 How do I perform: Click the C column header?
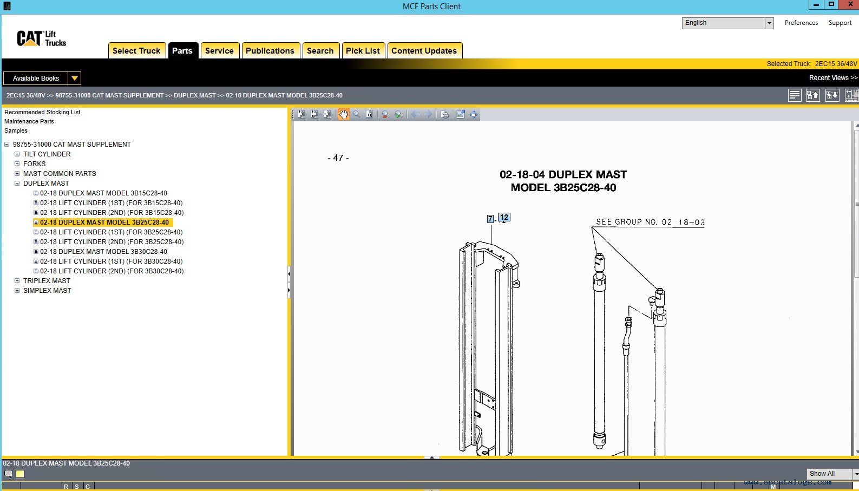pos(88,487)
